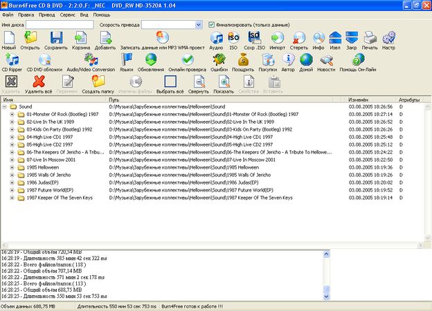This screenshot has width=432, height=311.
Task: Expand 01-Monster Of Rock (Bootleg) 1987 folder
Action: (12, 115)
